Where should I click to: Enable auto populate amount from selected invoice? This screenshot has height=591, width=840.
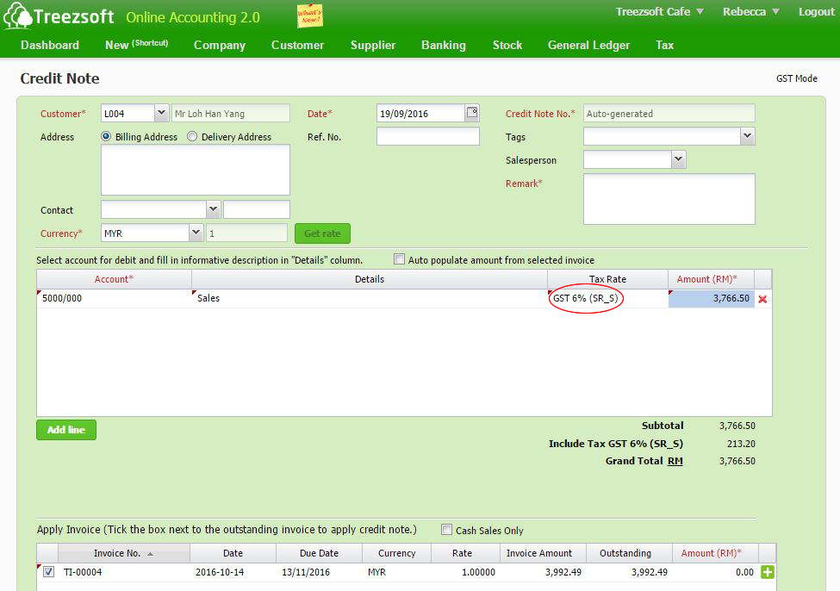(399, 259)
